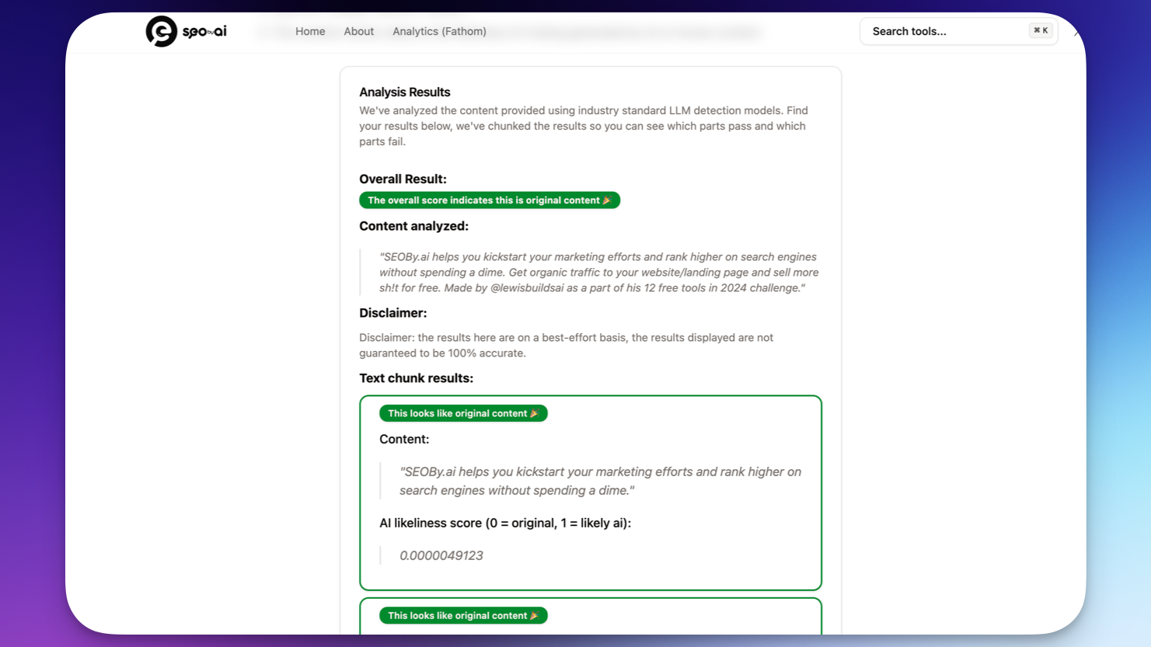Click the disclaimer best-effort paragraph
Image resolution: width=1151 pixels, height=647 pixels.
coord(566,345)
